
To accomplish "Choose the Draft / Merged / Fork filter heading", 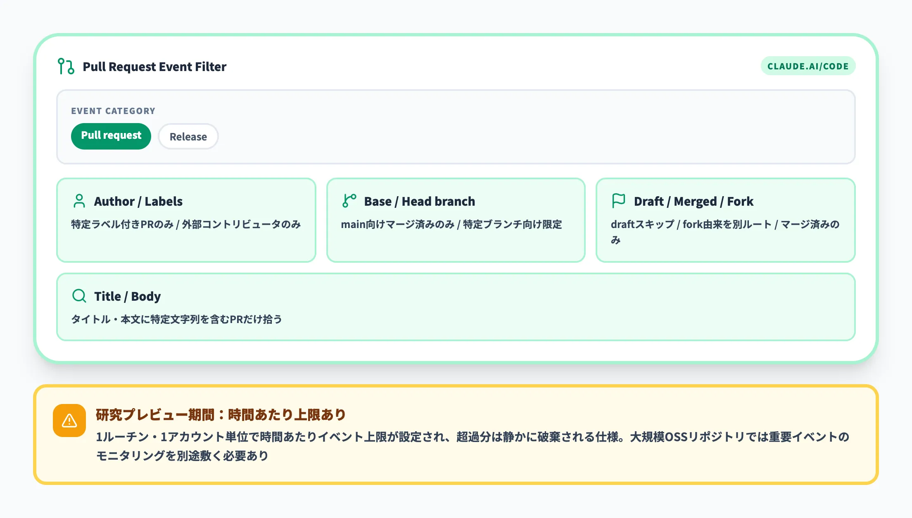I will [694, 201].
